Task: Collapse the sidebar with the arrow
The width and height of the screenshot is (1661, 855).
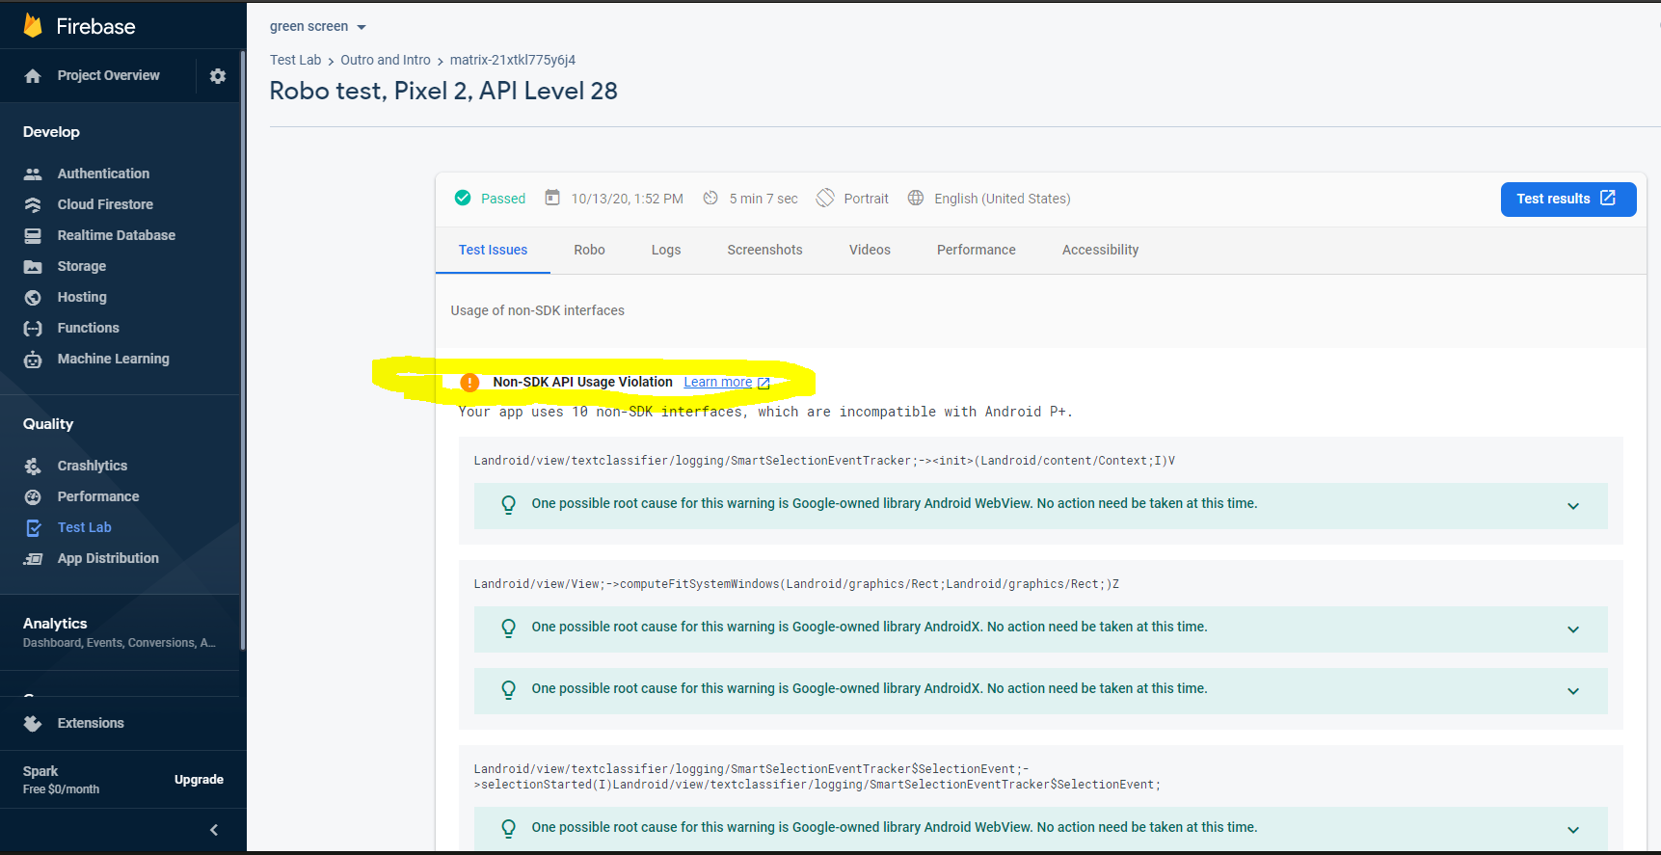Action: [214, 830]
